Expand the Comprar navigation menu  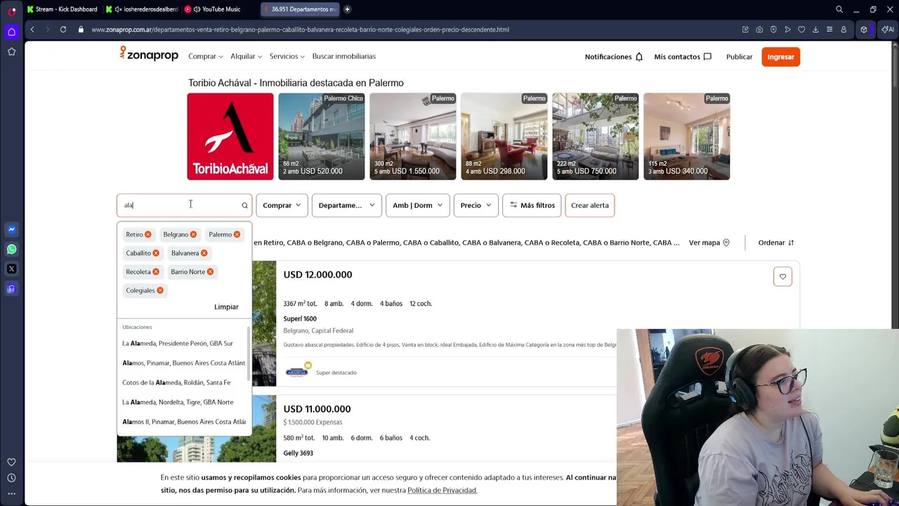pos(206,56)
